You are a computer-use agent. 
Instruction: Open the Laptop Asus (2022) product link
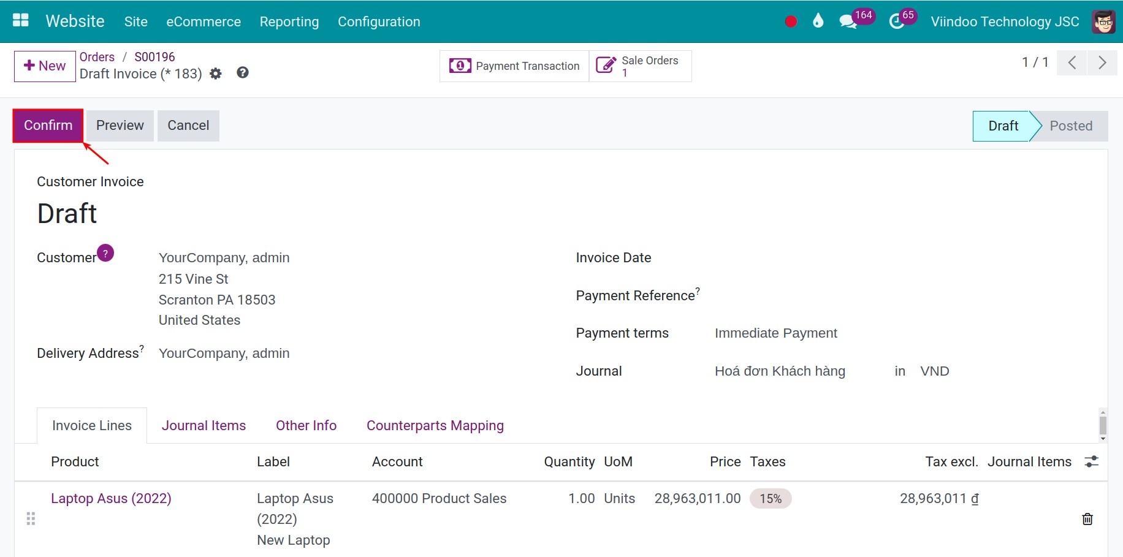click(111, 499)
